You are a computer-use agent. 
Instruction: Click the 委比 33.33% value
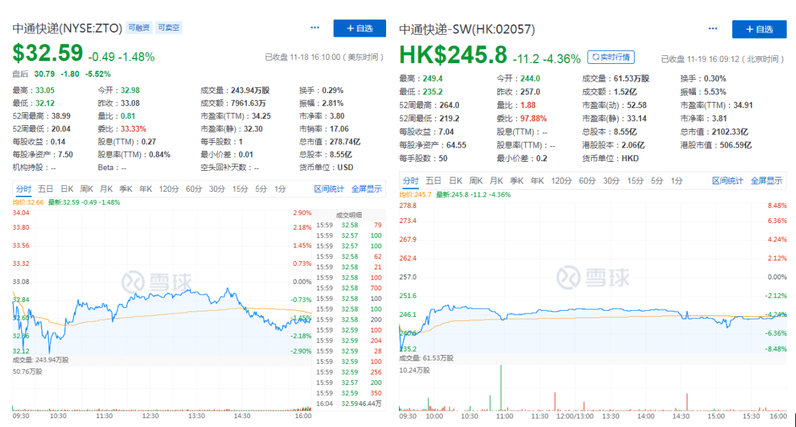click(133, 129)
